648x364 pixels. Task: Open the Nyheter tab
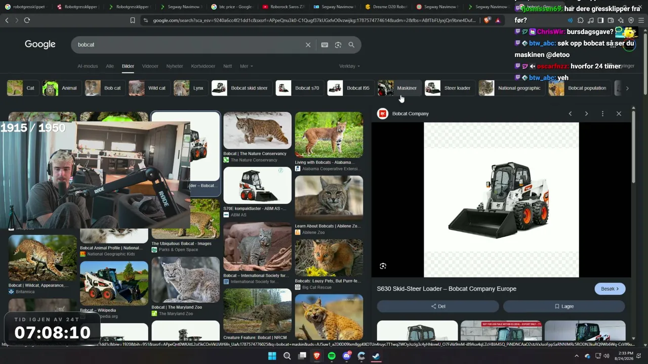pyautogui.click(x=175, y=66)
